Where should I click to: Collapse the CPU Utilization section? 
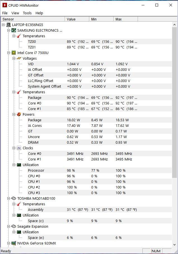coord(14,165)
